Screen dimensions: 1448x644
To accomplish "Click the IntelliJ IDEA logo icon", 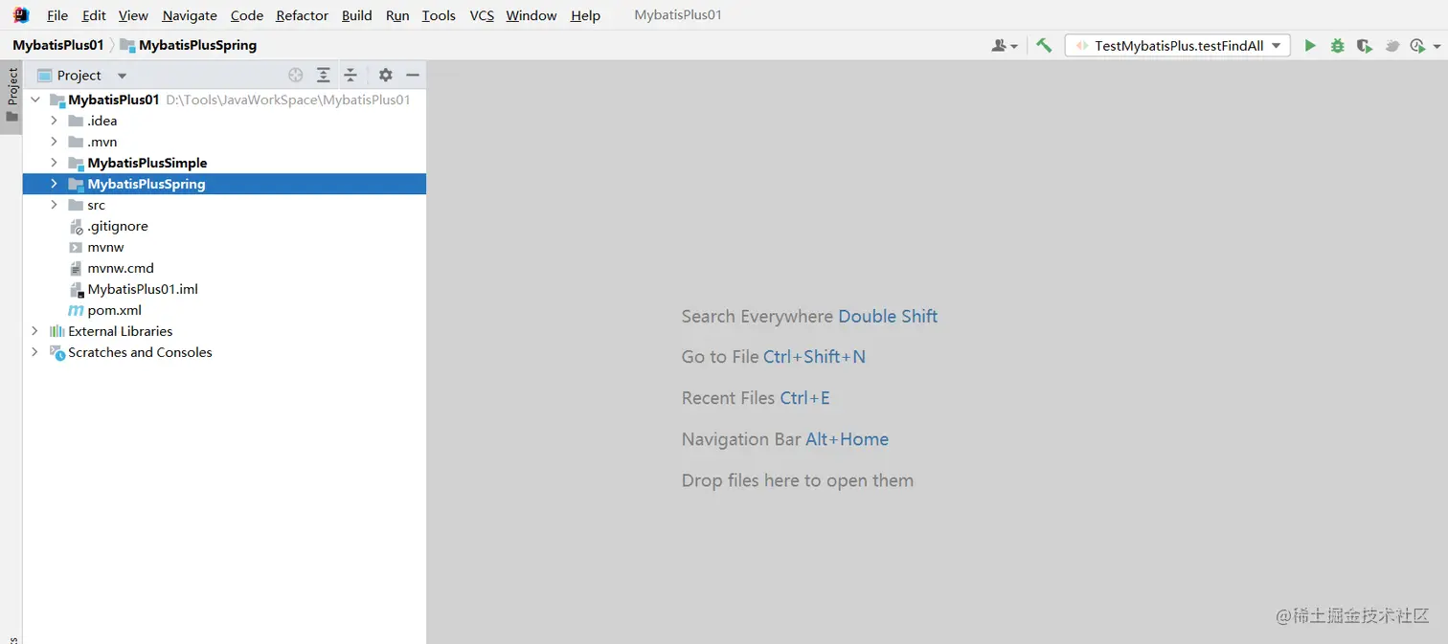I will click(x=21, y=15).
